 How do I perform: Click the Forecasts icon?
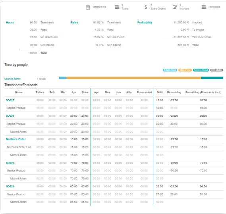204,7
